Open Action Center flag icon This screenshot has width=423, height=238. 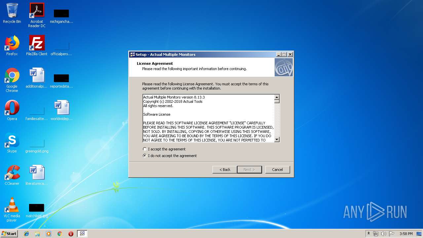392,234
